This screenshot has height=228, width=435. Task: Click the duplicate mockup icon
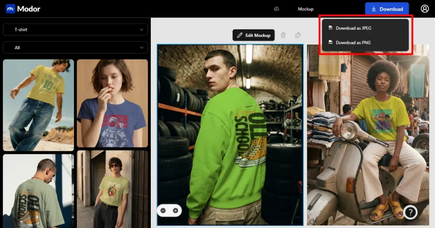coord(297,35)
